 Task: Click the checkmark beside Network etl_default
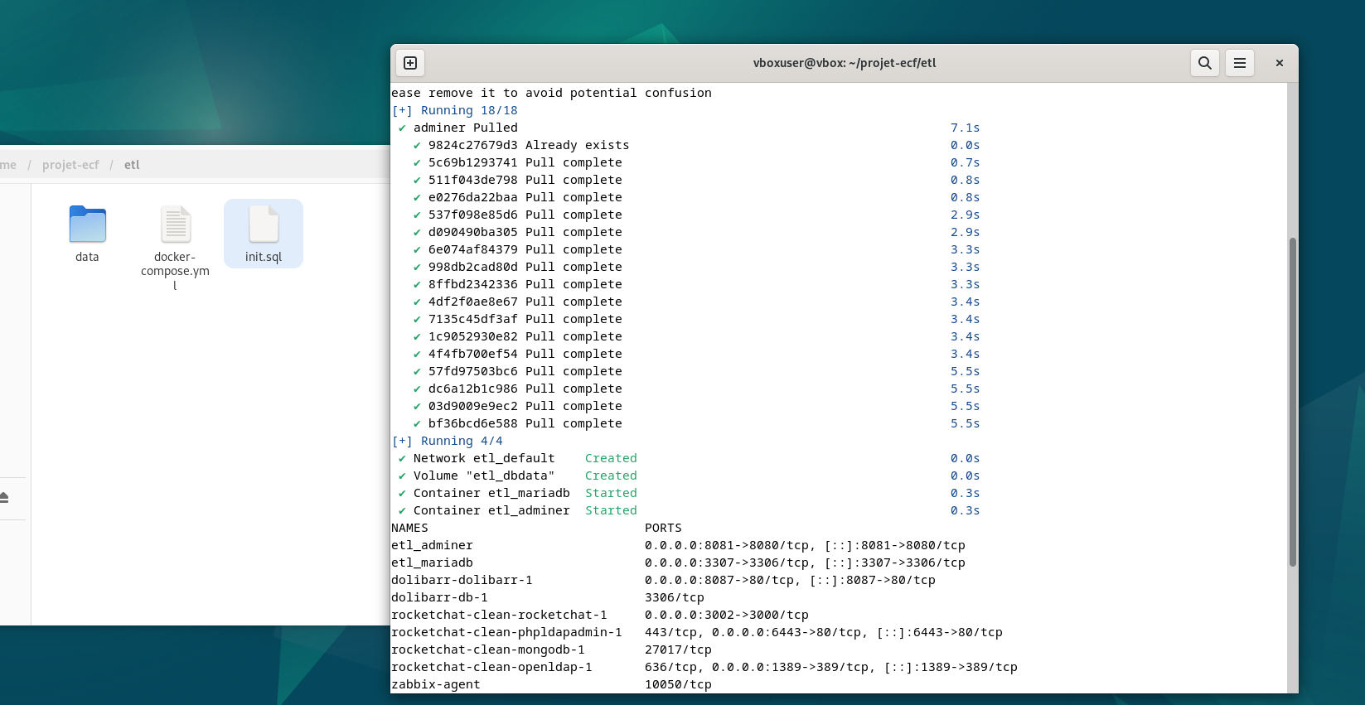point(402,458)
